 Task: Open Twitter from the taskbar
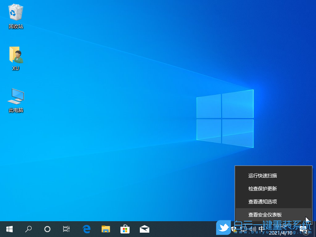tap(224, 229)
